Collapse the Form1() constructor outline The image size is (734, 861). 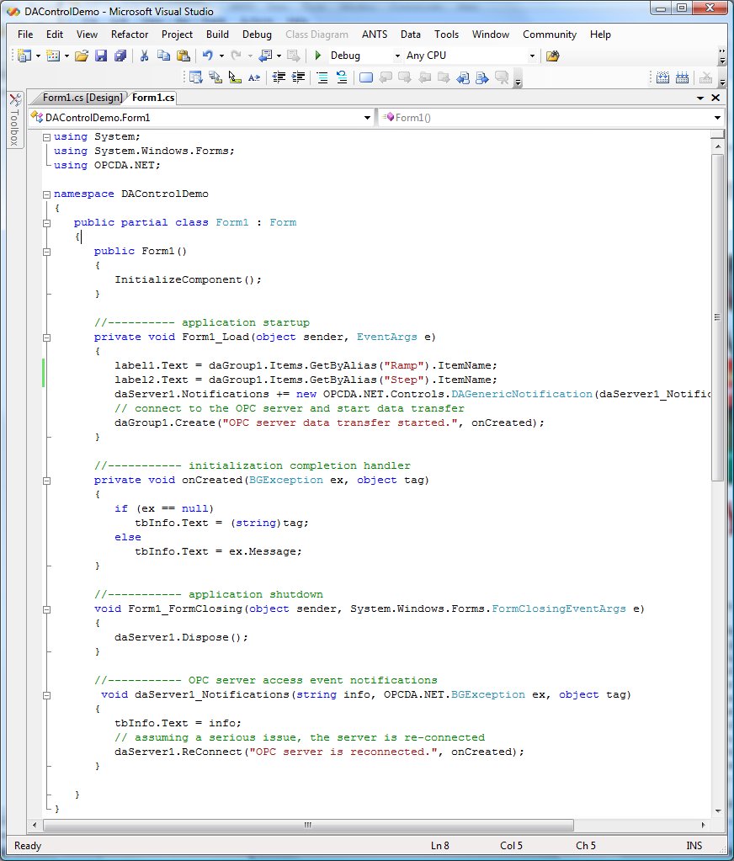(46, 252)
